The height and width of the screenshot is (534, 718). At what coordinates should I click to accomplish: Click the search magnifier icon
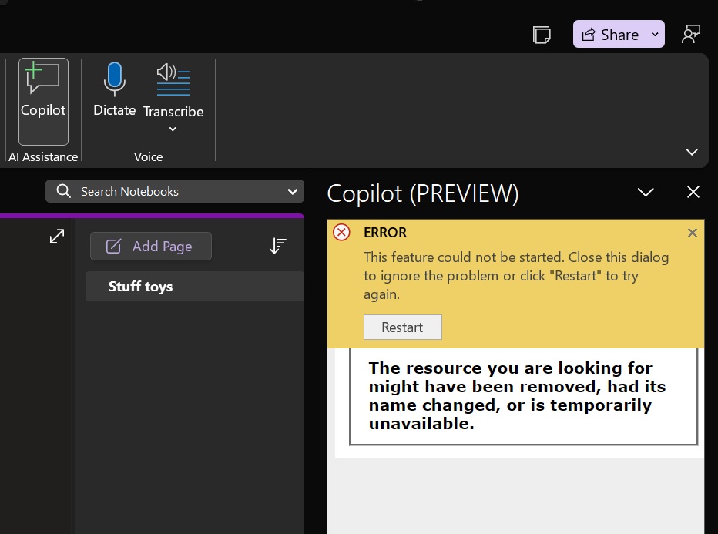coord(62,191)
